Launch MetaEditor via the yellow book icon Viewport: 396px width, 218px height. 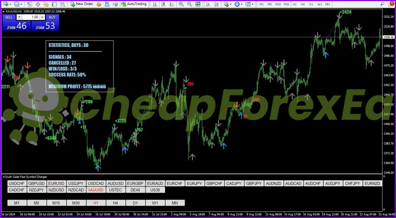coord(99,4)
